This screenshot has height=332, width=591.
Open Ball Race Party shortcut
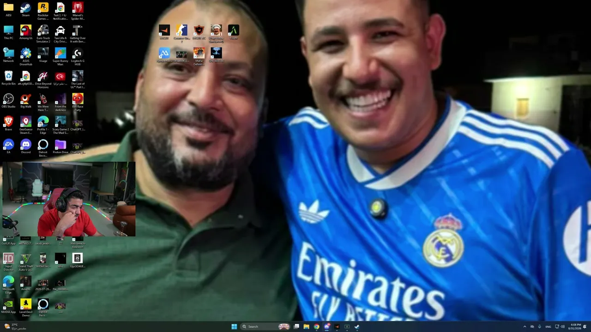78,102
